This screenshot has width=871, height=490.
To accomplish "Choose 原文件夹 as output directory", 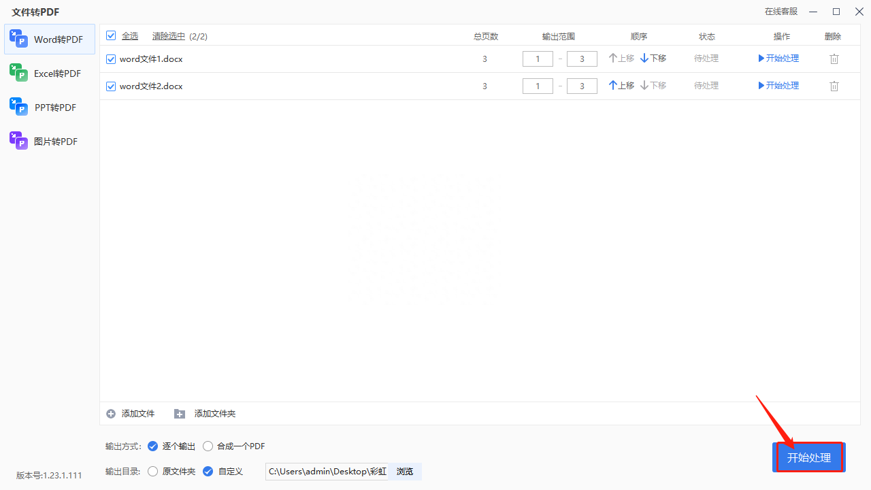I will pyautogui.click(x=152, y=471).
